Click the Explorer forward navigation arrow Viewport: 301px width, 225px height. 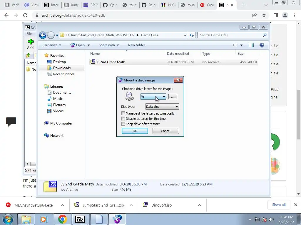click(x=51, y=35)
